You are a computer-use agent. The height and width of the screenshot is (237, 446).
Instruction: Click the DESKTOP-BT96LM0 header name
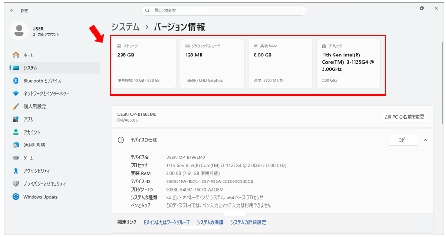[136, 114]
